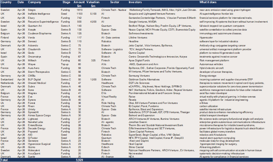Click the Sector column header
273x162 pixels.
tap(114, 2)
